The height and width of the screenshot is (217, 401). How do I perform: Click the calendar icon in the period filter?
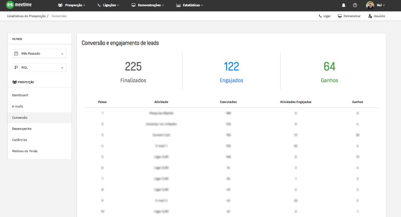point(16,54)
